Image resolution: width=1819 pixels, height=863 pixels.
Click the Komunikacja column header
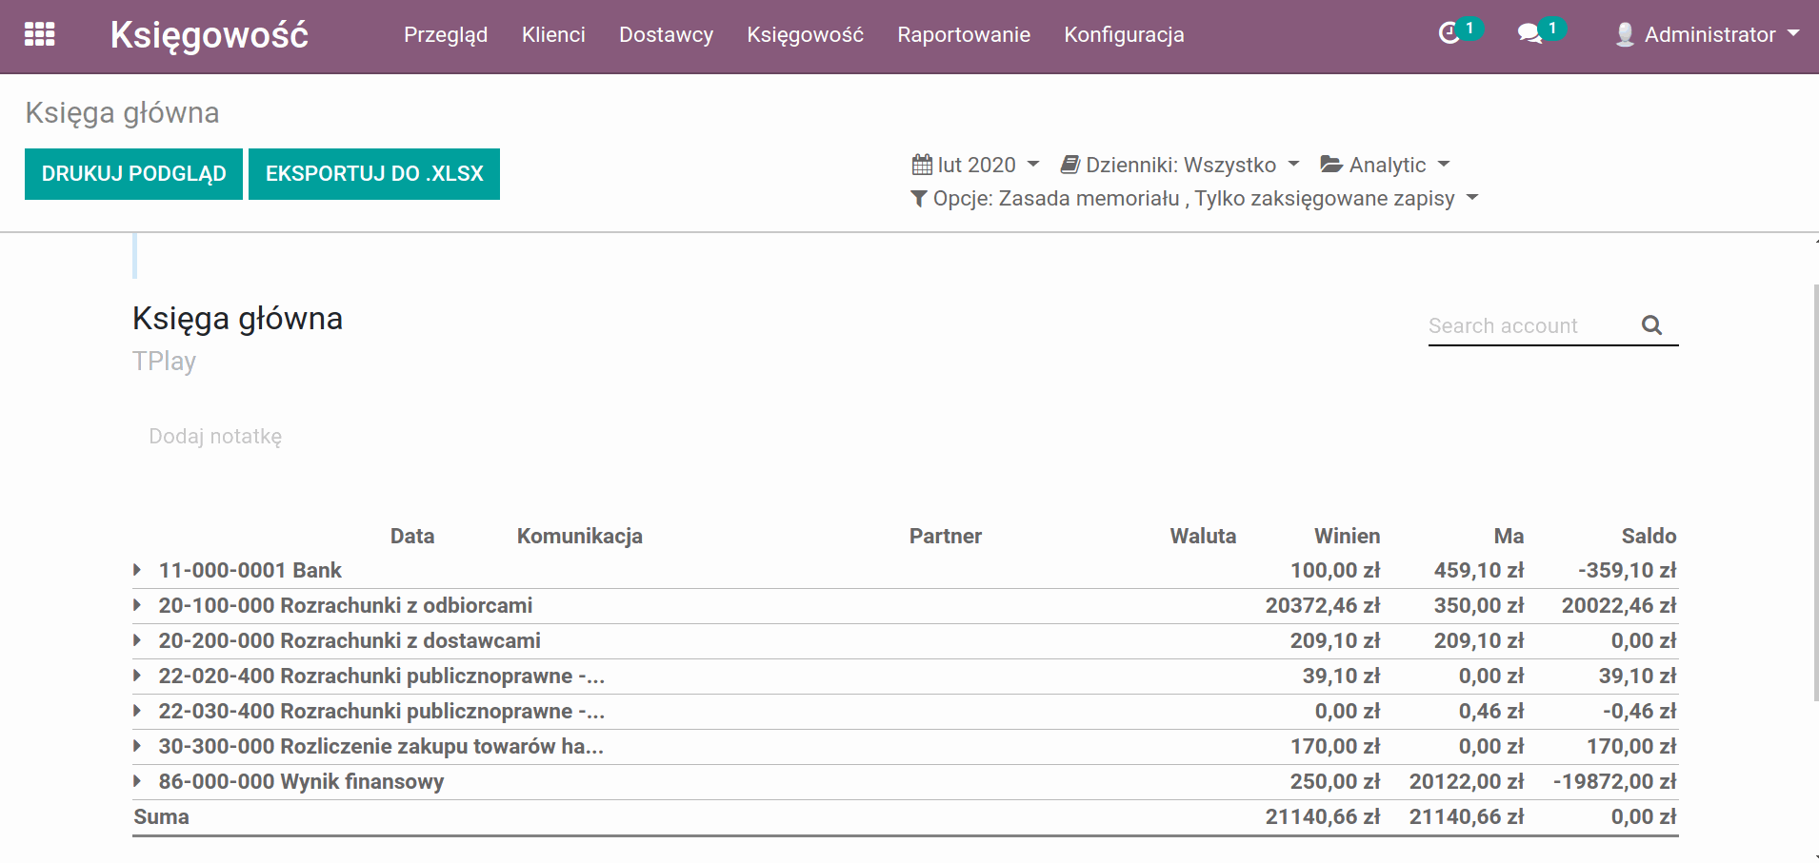(580, 536)
